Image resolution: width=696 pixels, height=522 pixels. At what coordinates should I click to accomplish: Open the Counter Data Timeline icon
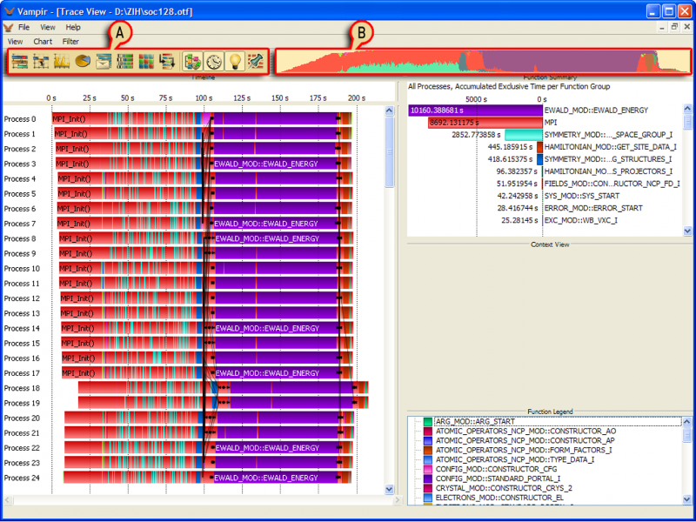pos(62,61)
